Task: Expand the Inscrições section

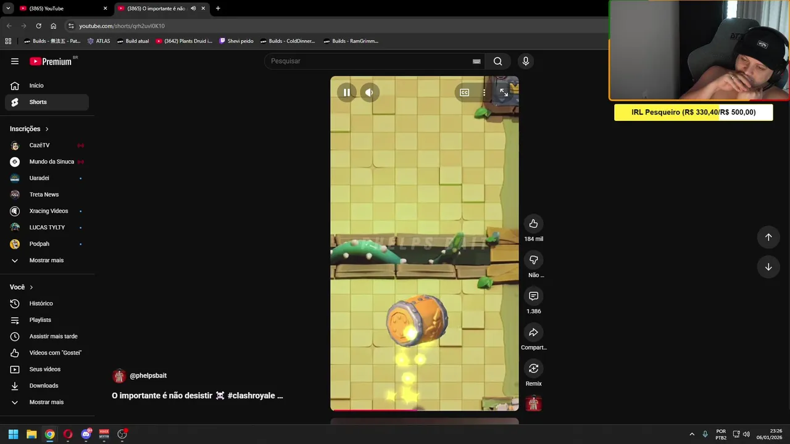Action: pyautogui.click(x=29, y=129)
